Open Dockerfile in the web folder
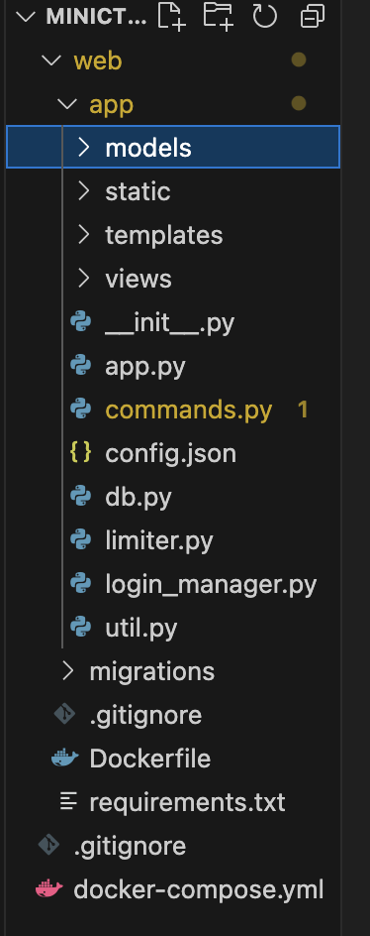The width and height of the screenshot is (370, 936). (150, 759)
